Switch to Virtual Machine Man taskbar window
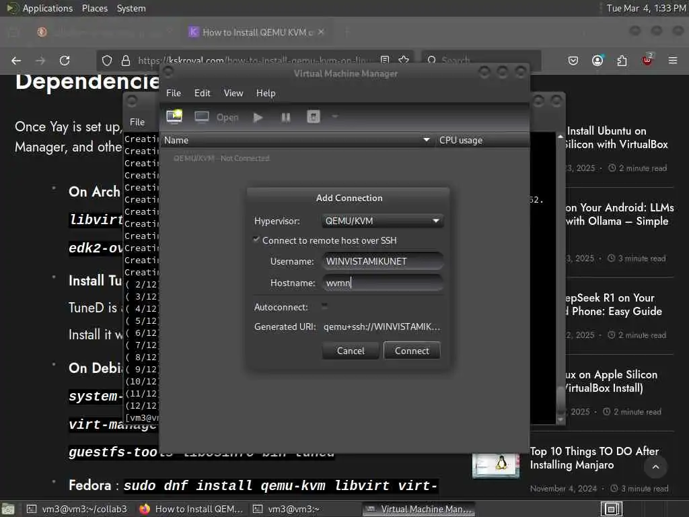The image size is (689, 517). pyautogui.click(x=419, y=509)
